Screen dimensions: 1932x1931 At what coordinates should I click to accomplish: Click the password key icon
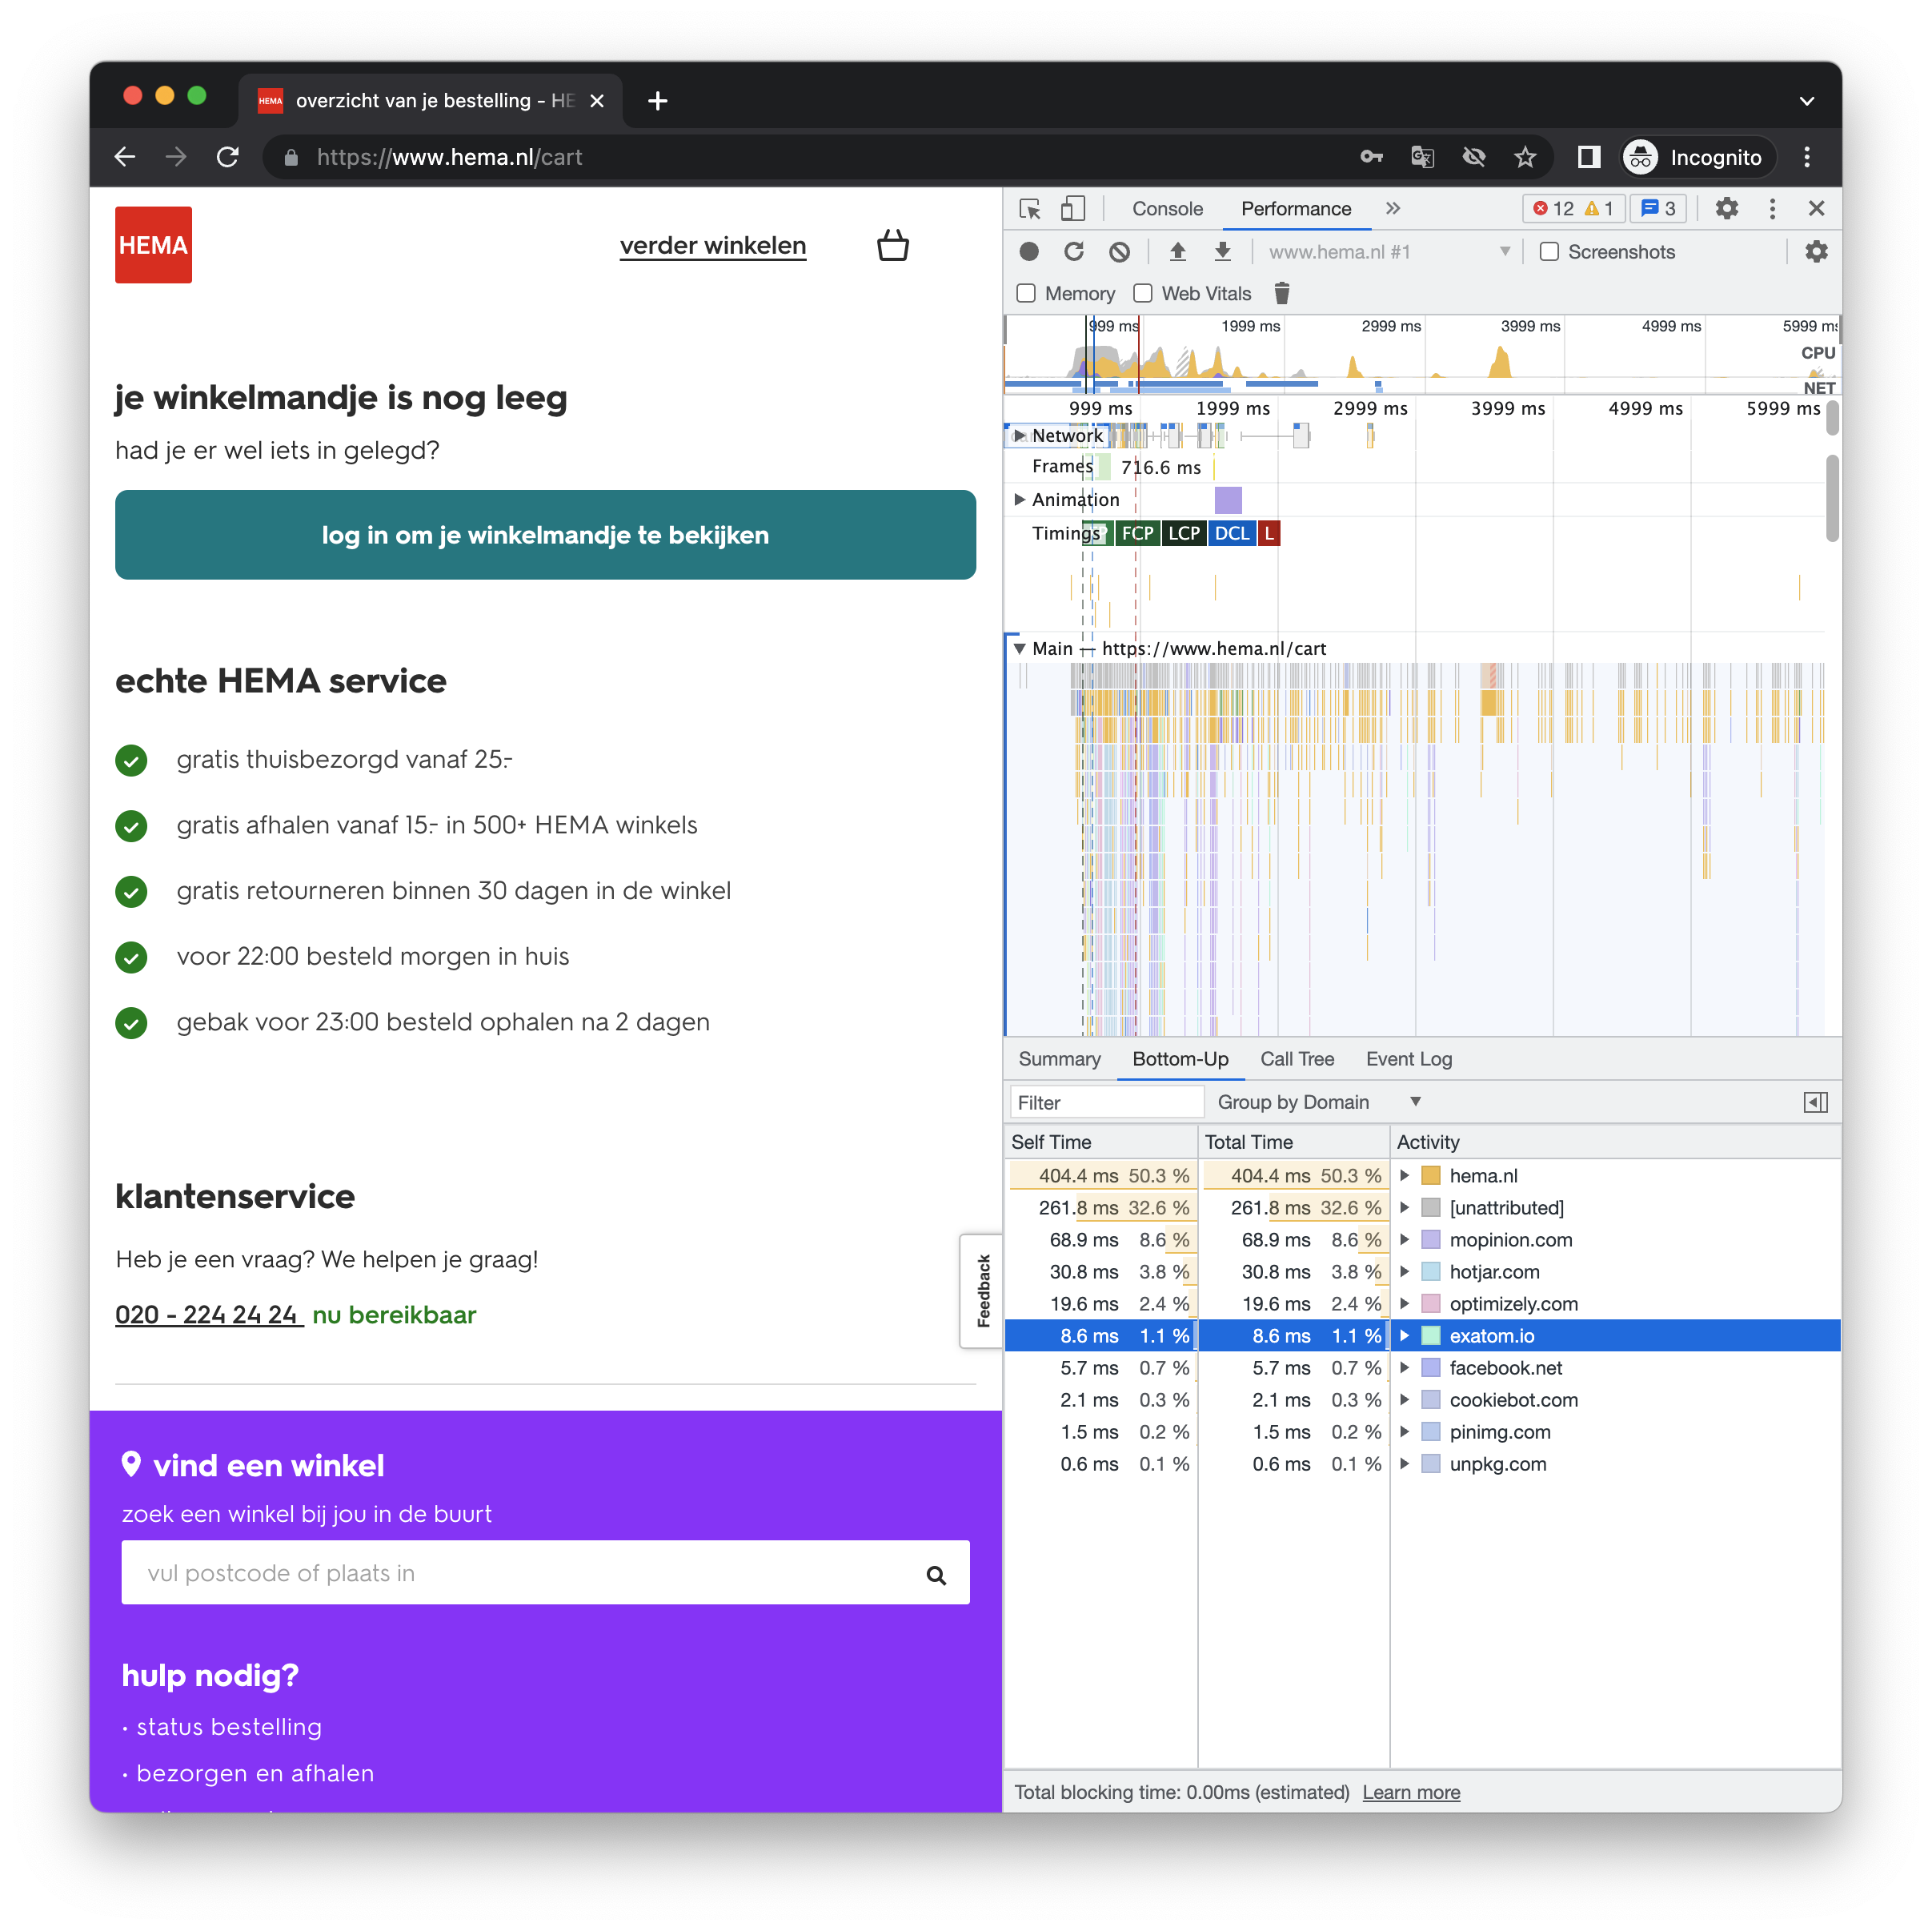click(x=1371, y=157)
